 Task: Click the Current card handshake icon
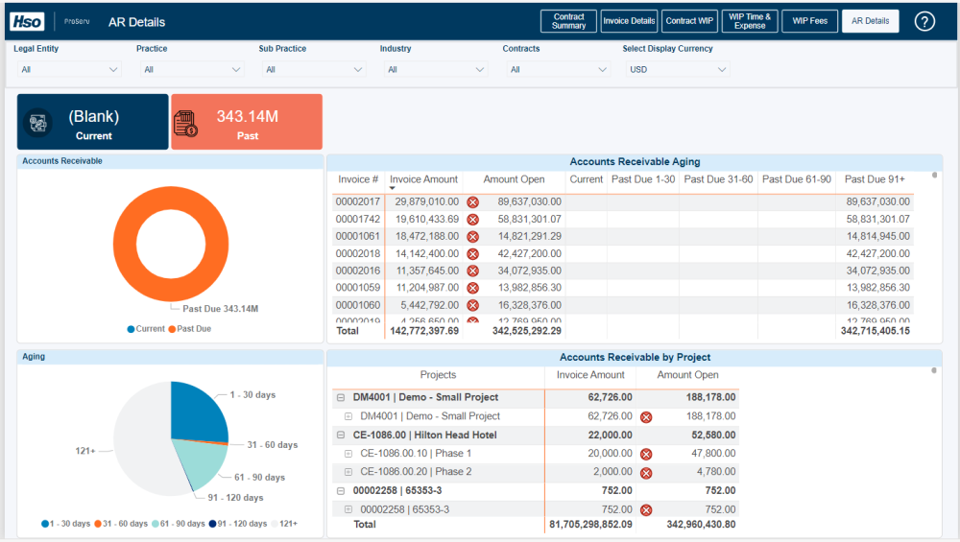tap(39, 123)
